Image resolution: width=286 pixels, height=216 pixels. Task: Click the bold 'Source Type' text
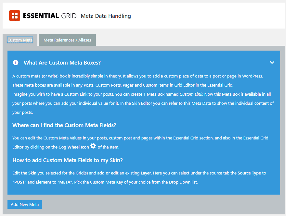tap(249, 173)
